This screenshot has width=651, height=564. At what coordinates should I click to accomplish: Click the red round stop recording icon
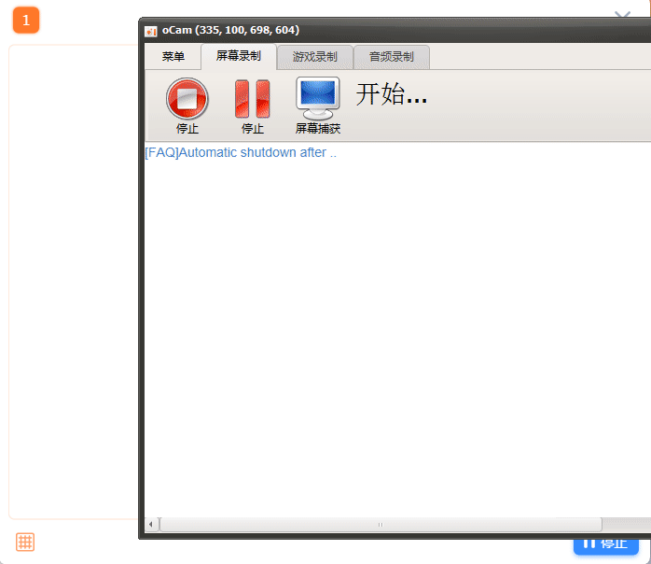point(187,99)
